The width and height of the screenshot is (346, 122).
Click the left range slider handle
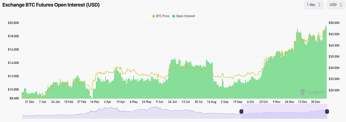(241, 111)
